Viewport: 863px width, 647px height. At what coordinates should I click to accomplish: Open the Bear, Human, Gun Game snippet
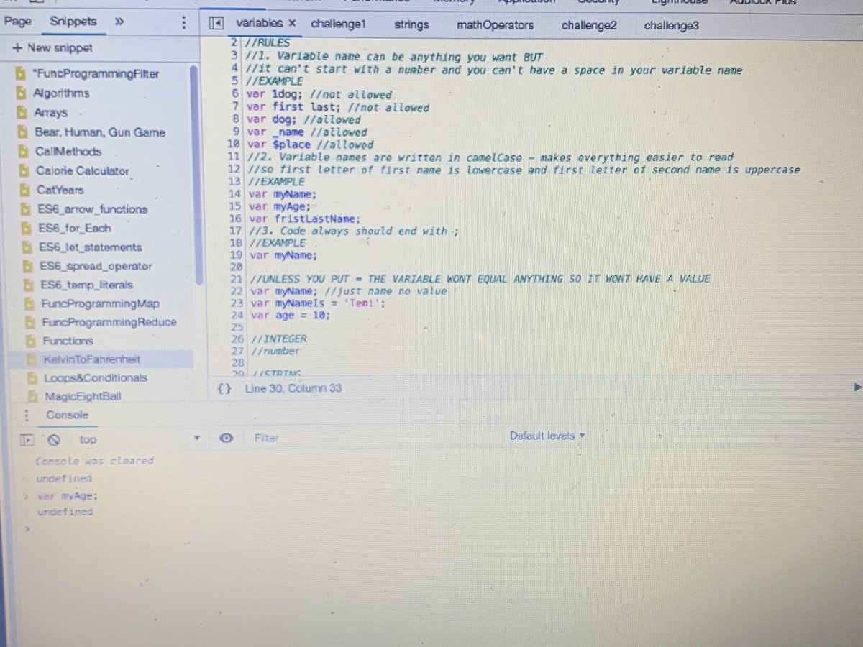click(99, 132)
